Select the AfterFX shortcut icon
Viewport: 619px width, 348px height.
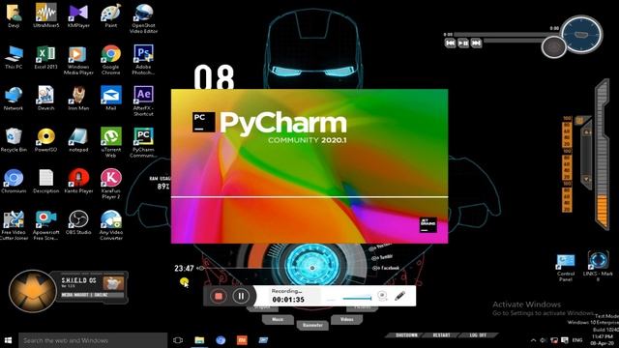tap(143, 101)
